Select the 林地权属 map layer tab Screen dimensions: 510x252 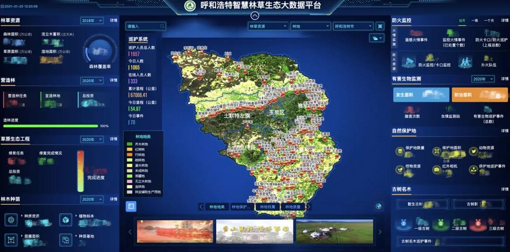pyautogui.click(x=267, y=207)
